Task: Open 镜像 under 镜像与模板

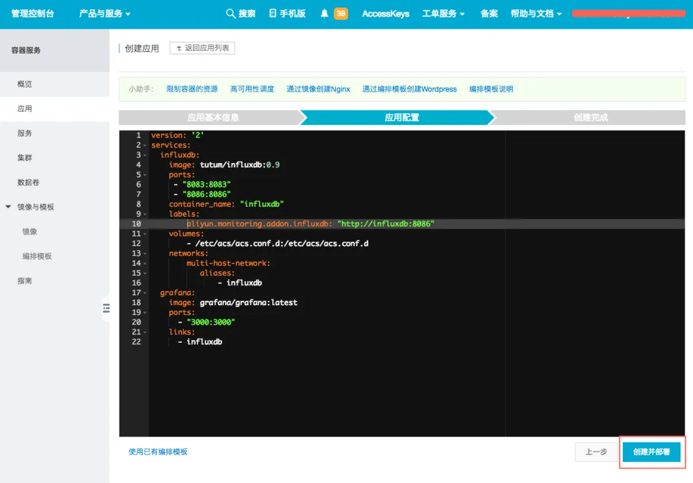Action: point(30,231)
